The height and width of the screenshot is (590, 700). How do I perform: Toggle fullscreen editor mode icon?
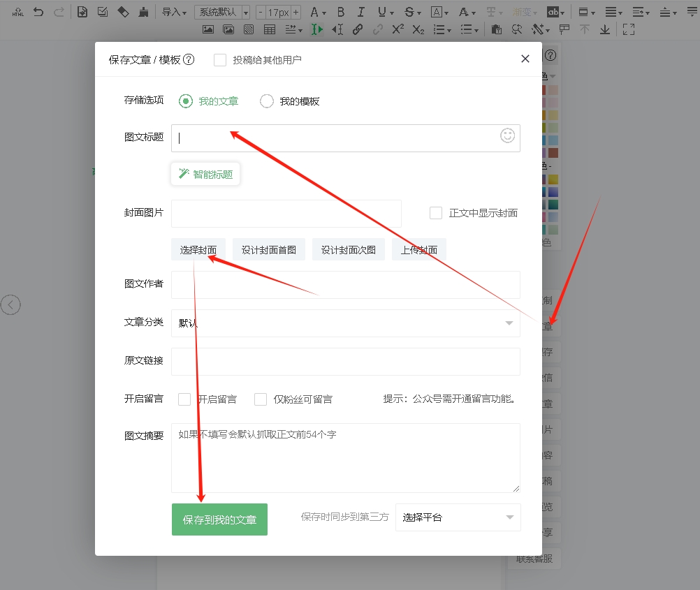tap(629, 29)
